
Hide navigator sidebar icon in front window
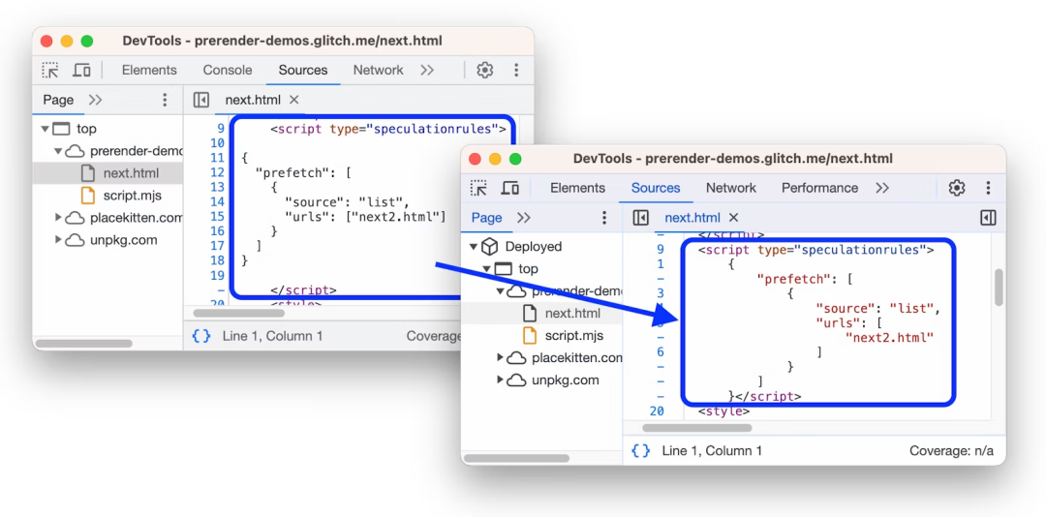pos(640,218)
